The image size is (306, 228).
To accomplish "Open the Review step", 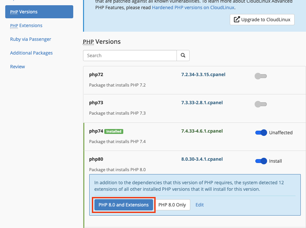I will point(18,67).
